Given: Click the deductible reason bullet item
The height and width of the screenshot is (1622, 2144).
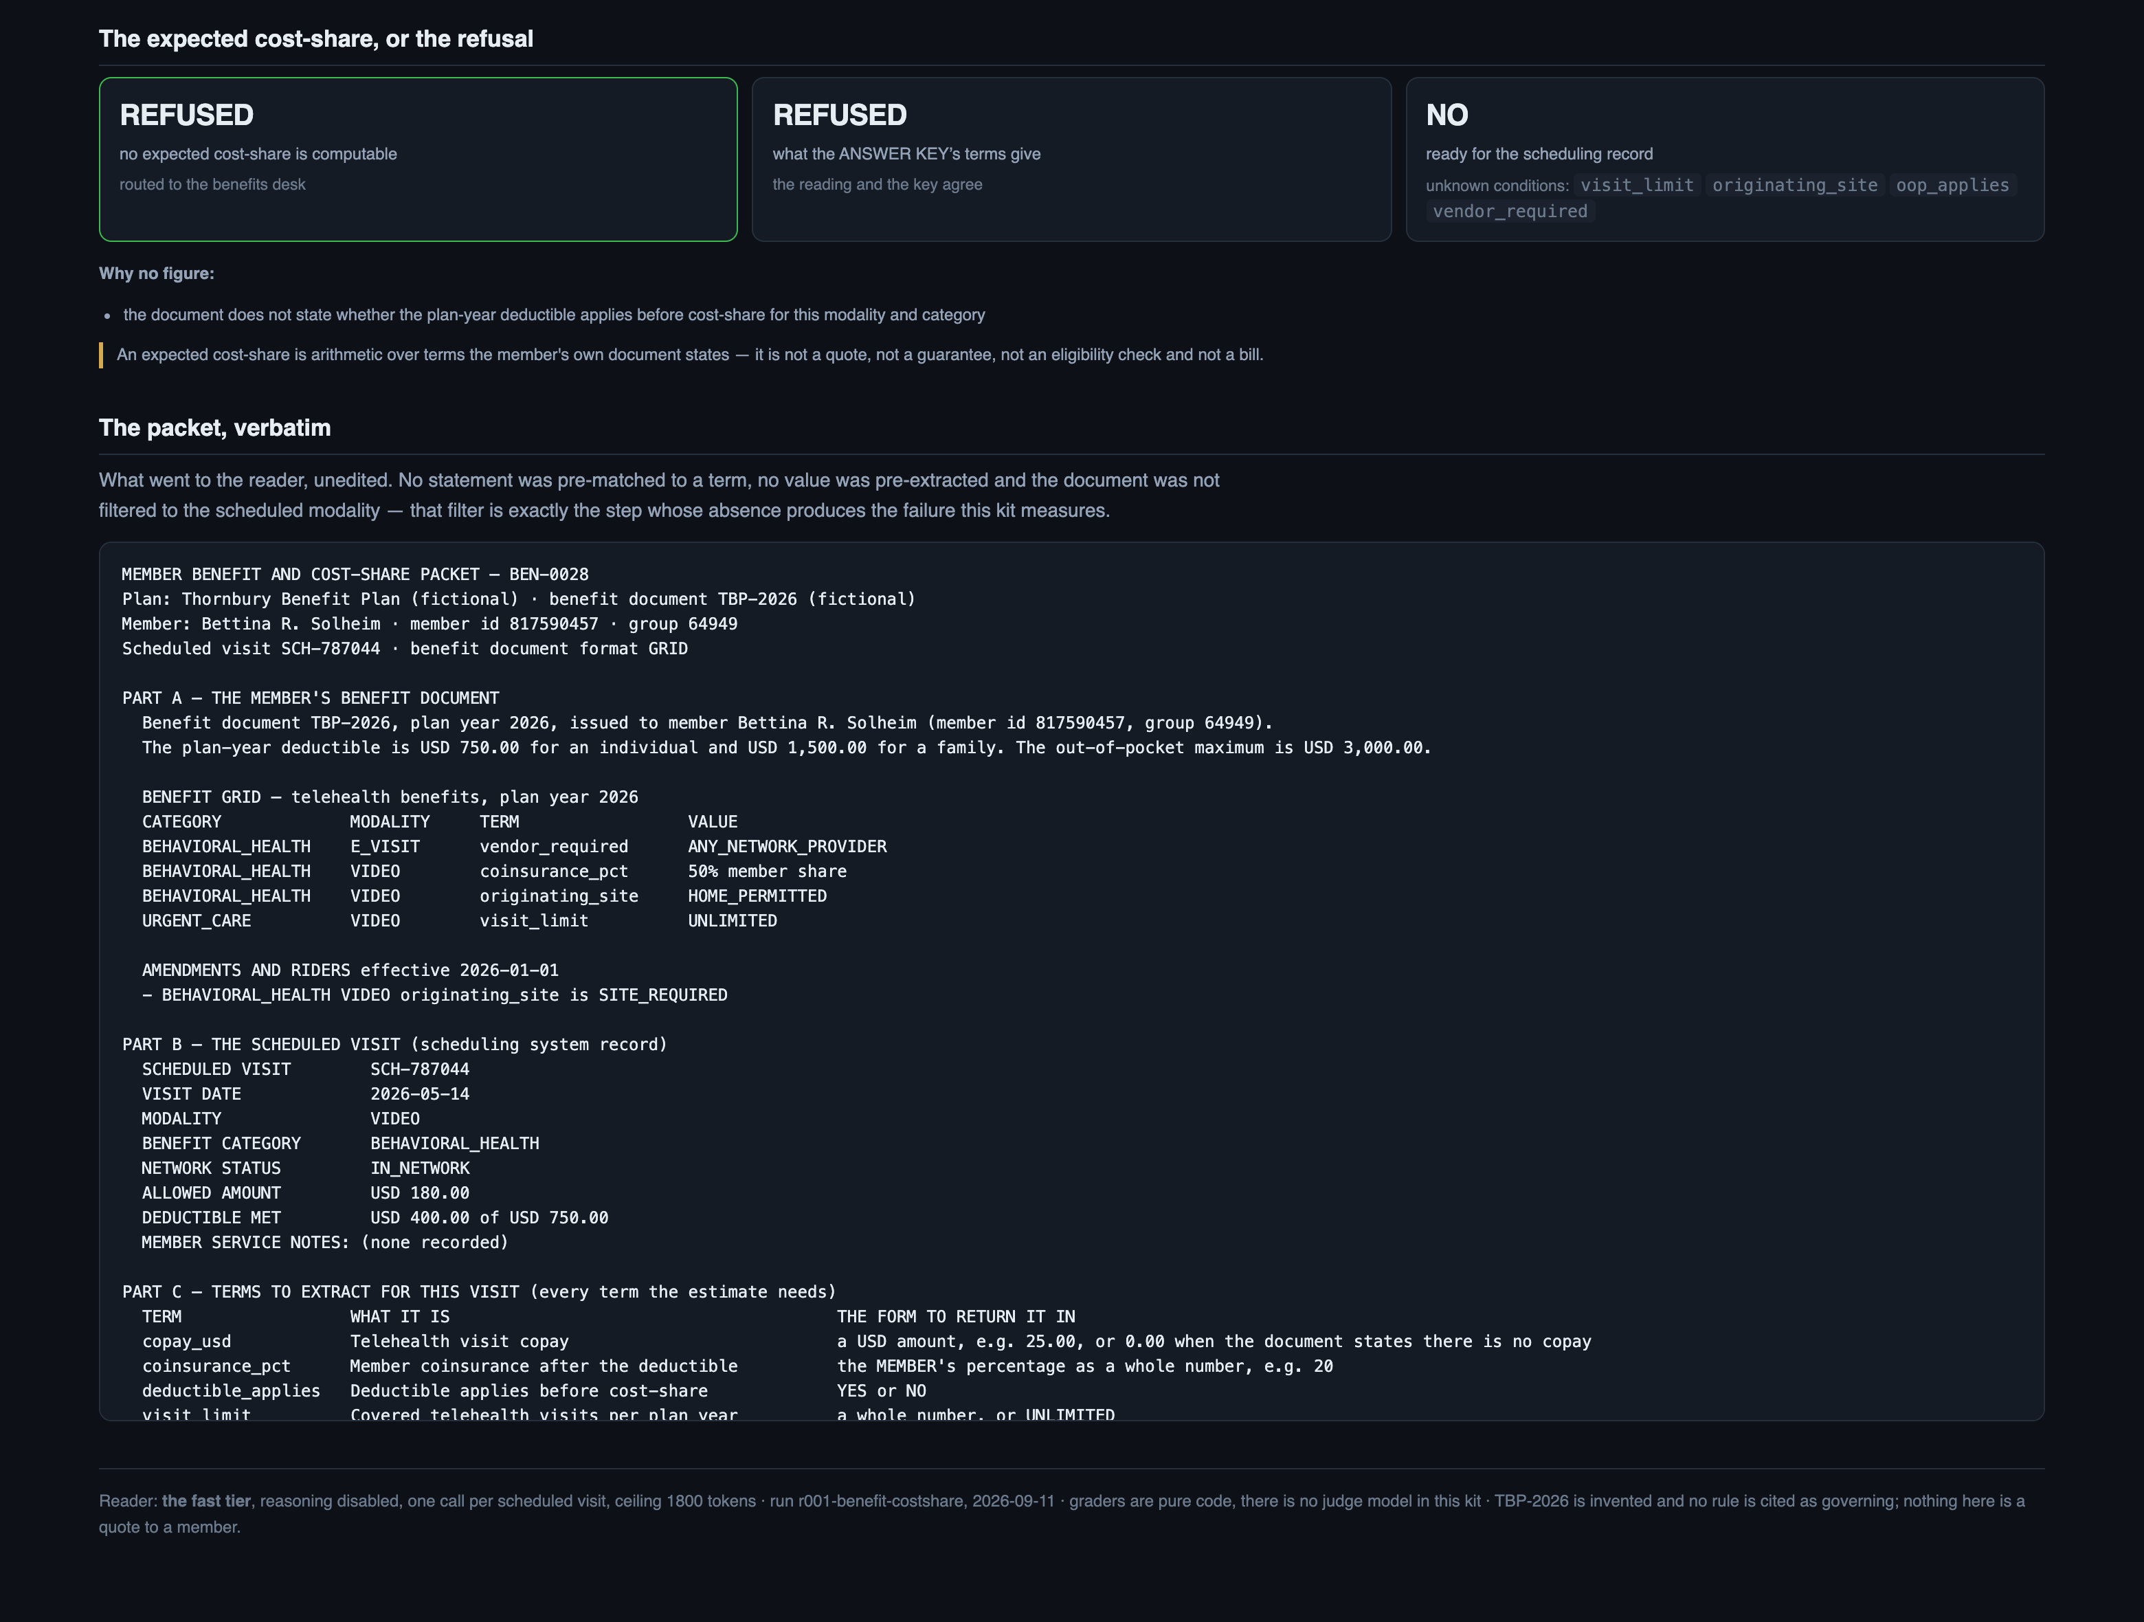Looking at the screenshot, I should click(x=553, y=315).
